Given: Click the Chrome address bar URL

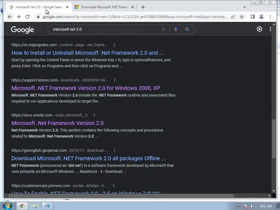Looking at the screenshot, I should 135,17.
